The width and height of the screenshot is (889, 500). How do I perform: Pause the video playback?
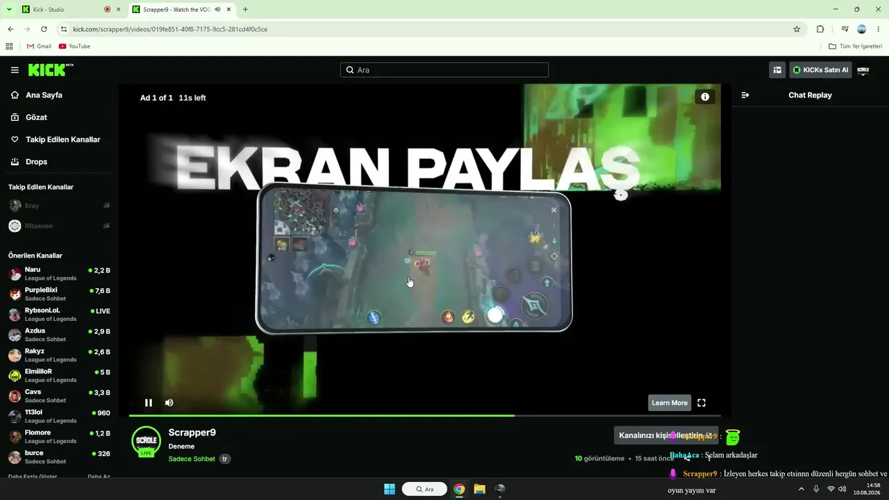tap(149, 403)
